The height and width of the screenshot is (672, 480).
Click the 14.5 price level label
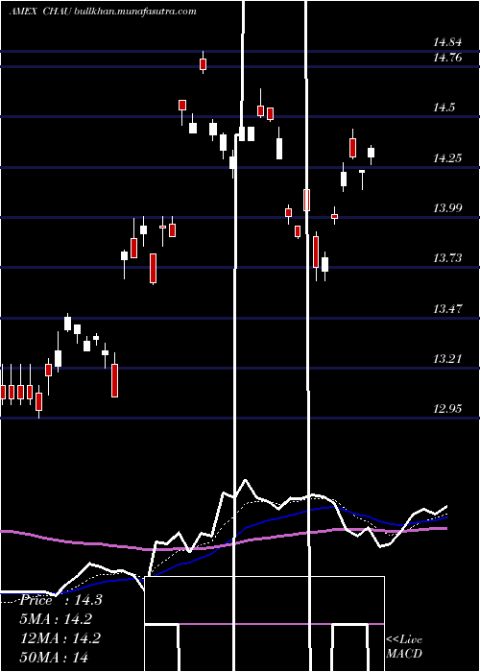444,108
